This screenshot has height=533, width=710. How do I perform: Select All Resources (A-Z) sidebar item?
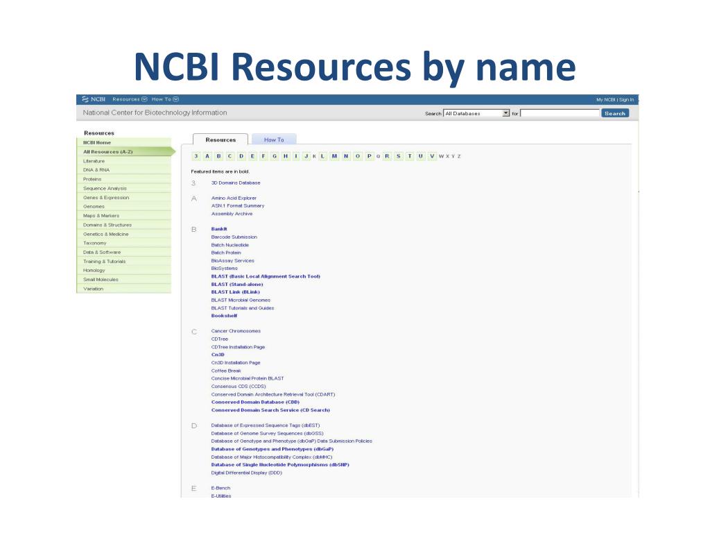point(126,152)
